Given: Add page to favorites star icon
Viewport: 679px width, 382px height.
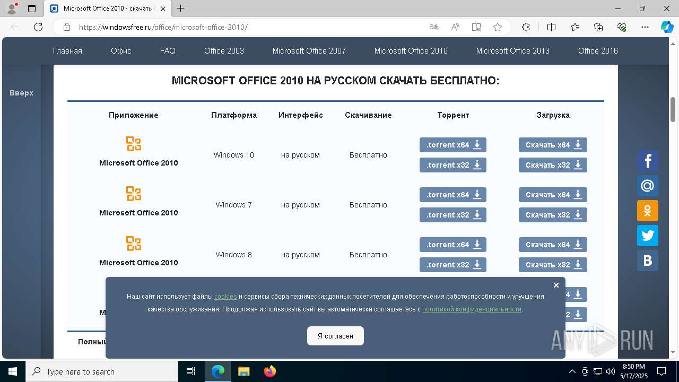Looking at the screenshot, I should [497, 27].
